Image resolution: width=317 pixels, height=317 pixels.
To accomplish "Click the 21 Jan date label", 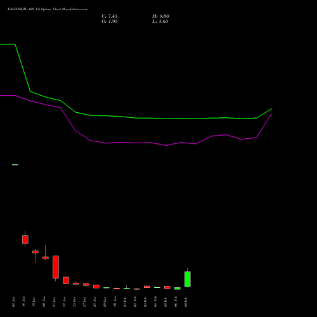I will (54, 302).
